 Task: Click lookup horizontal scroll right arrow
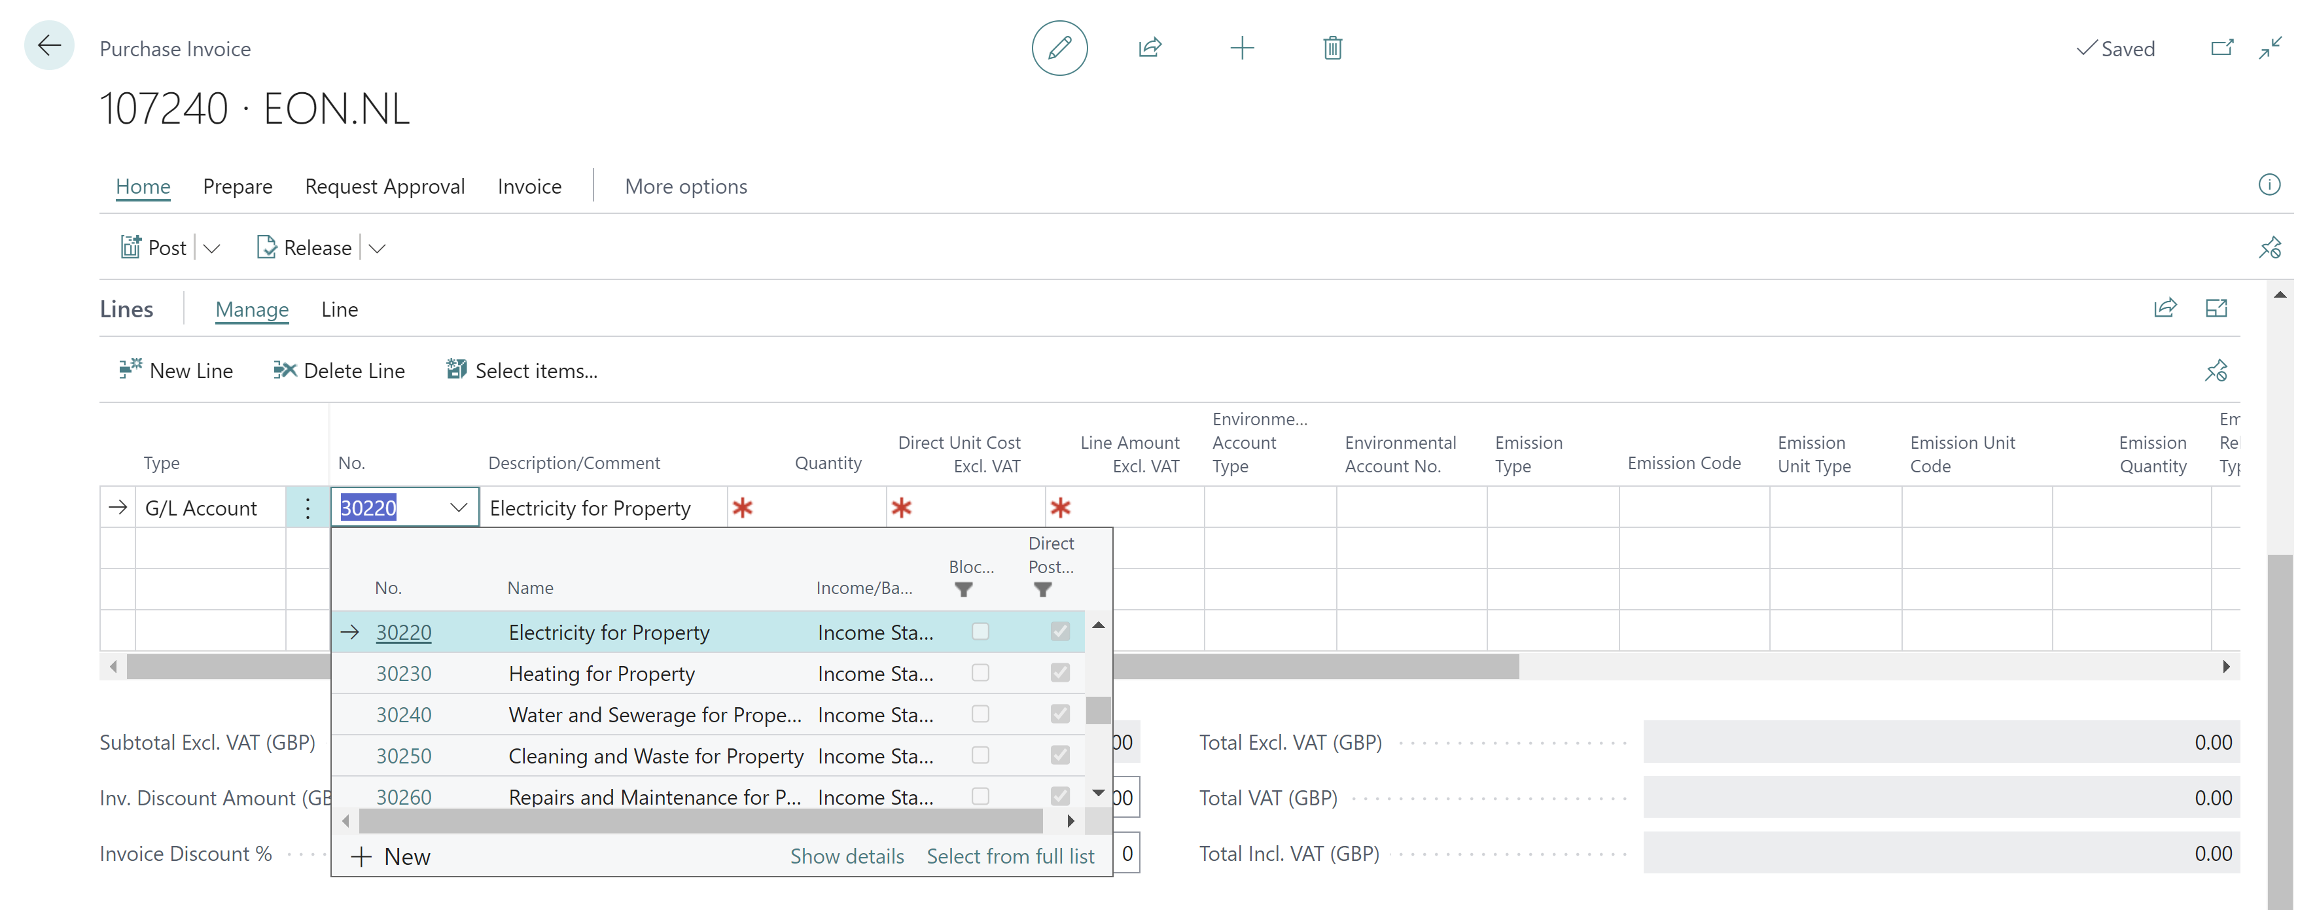[1069, 821]
